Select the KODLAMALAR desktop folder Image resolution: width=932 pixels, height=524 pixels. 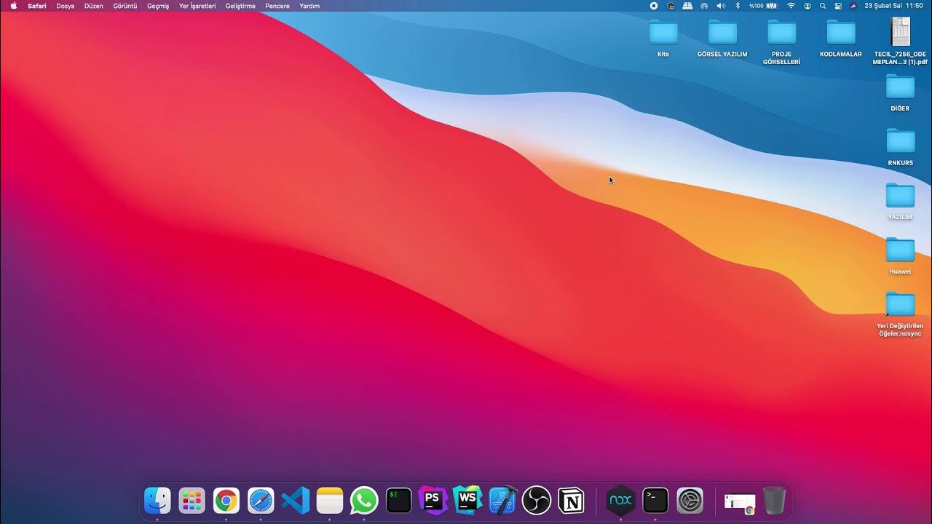point(840,33)
